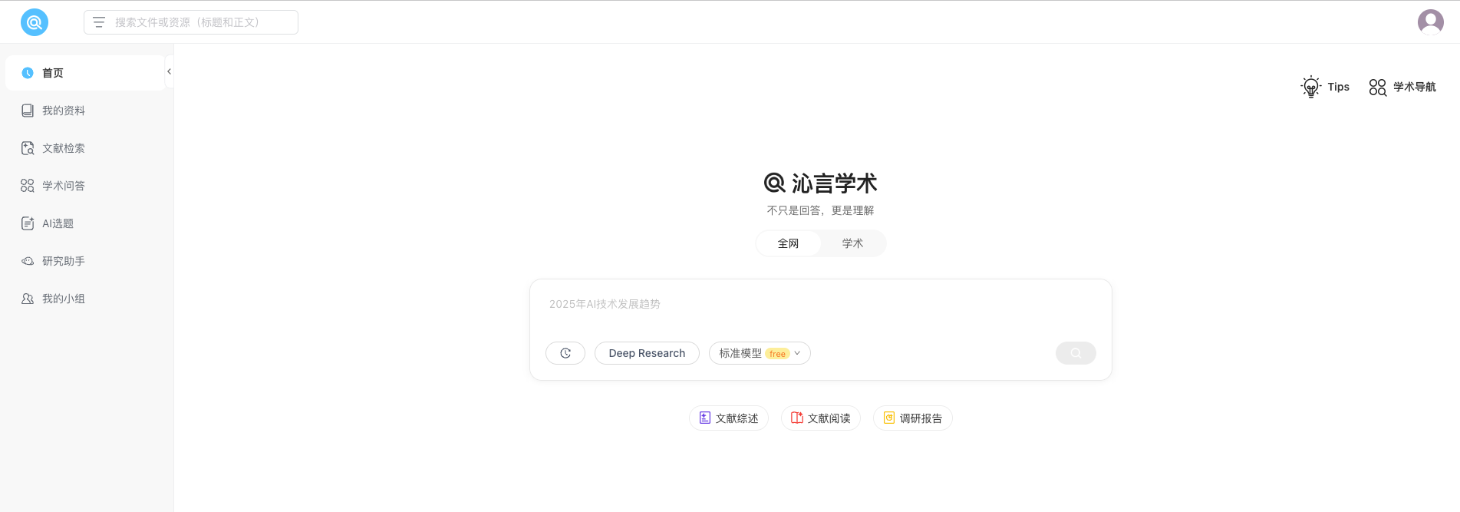Open 研究助手 in the sidebar
Viewport: 1460px width, 512px height.
click(x=86, y=261)
